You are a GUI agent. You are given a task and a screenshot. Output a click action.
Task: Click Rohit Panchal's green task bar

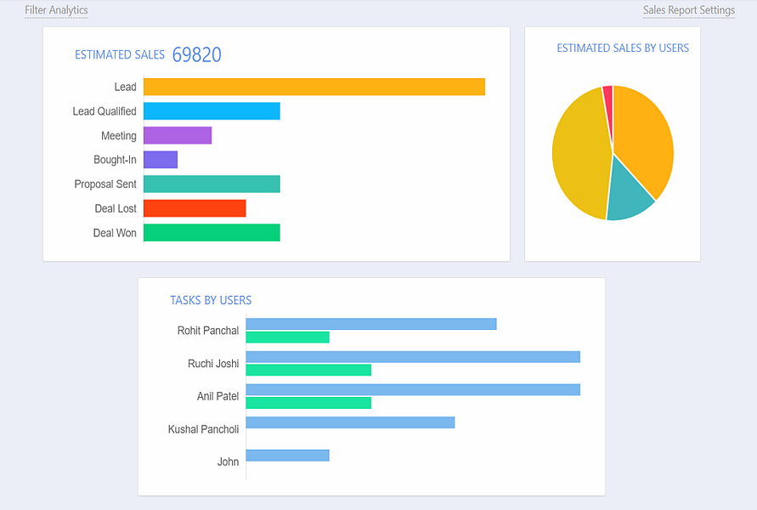(288, 337)
